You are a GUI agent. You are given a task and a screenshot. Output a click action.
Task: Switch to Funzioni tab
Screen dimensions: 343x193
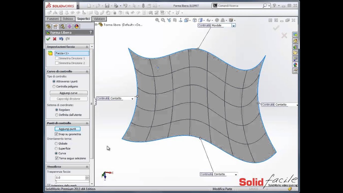53,19
